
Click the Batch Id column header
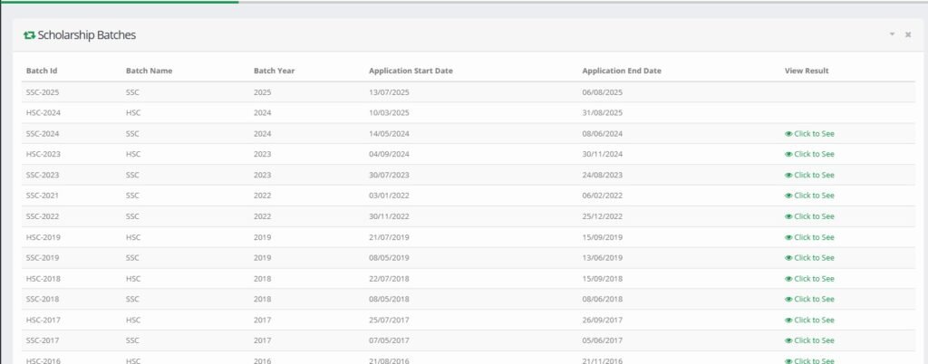[43, 71]
